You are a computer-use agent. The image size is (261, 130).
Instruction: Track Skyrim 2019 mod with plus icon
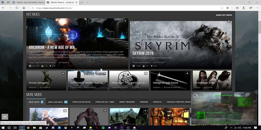point(229,21)
